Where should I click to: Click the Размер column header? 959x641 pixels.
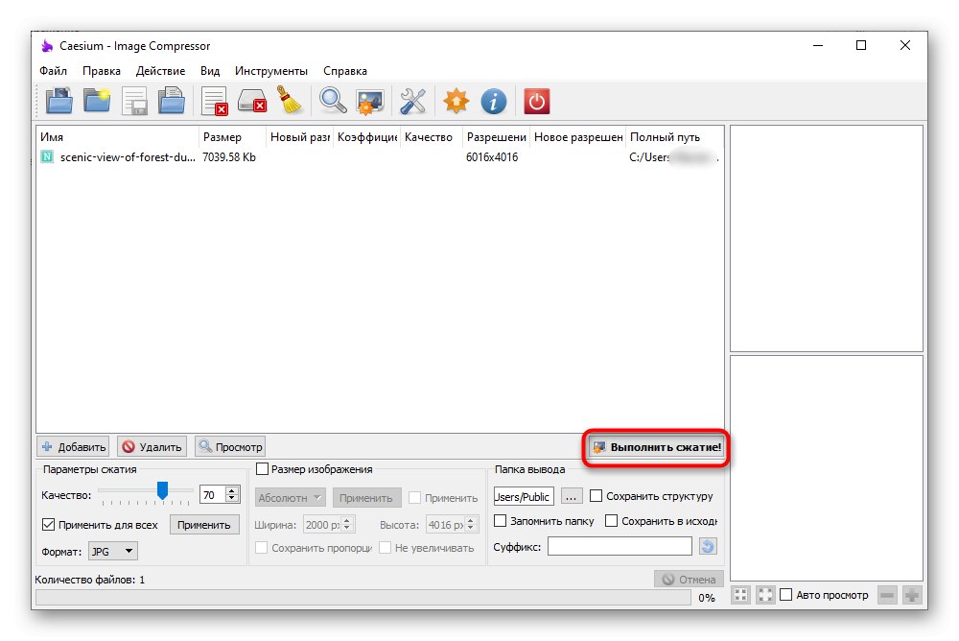coord(232,137)
